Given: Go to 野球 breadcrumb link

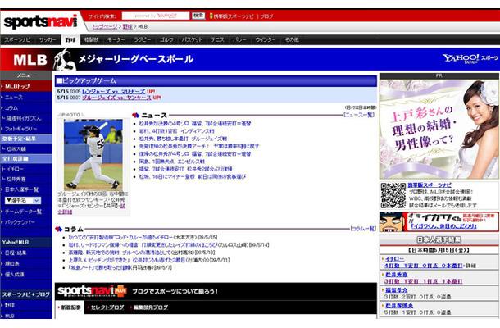Looking at the screenshot, I should (x=128, y=26).
